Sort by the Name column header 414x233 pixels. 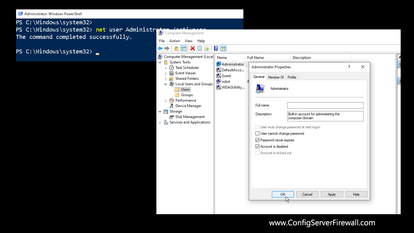230,58
